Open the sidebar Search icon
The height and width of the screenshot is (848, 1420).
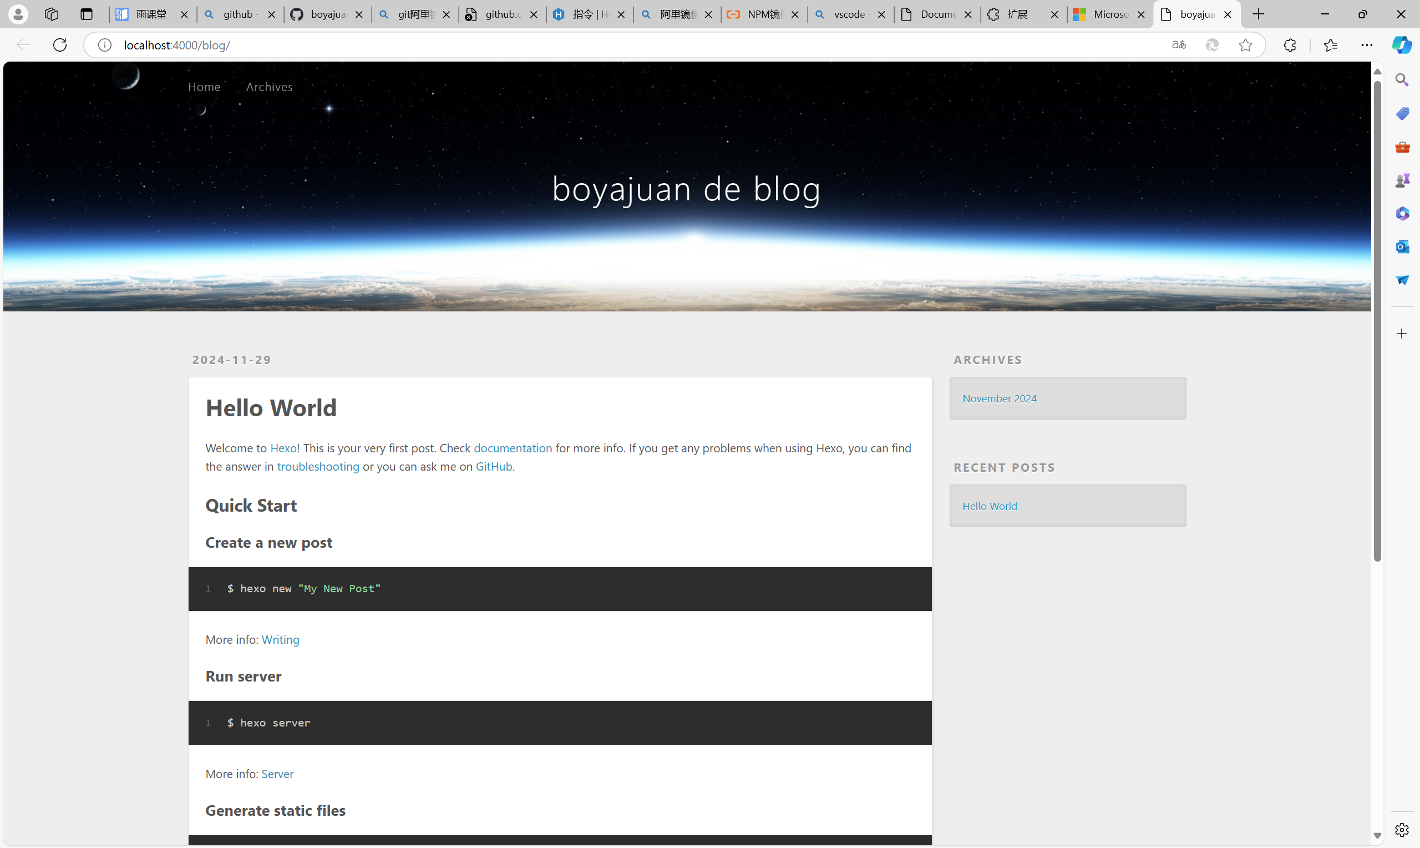(x=1402, y=80)
